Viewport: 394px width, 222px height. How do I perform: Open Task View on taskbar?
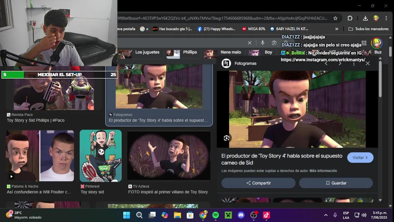pos(152,215)
